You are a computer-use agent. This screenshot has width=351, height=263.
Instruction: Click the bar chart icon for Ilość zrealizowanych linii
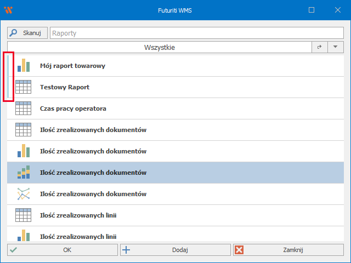(23, 236)
